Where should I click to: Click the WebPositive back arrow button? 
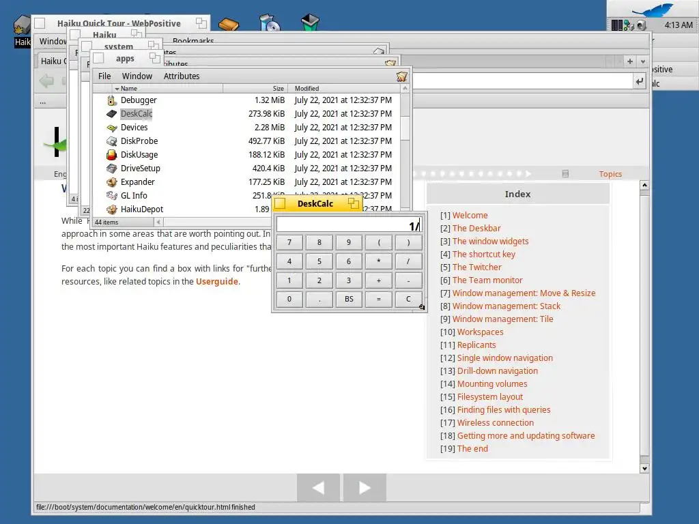pos(47,81)
